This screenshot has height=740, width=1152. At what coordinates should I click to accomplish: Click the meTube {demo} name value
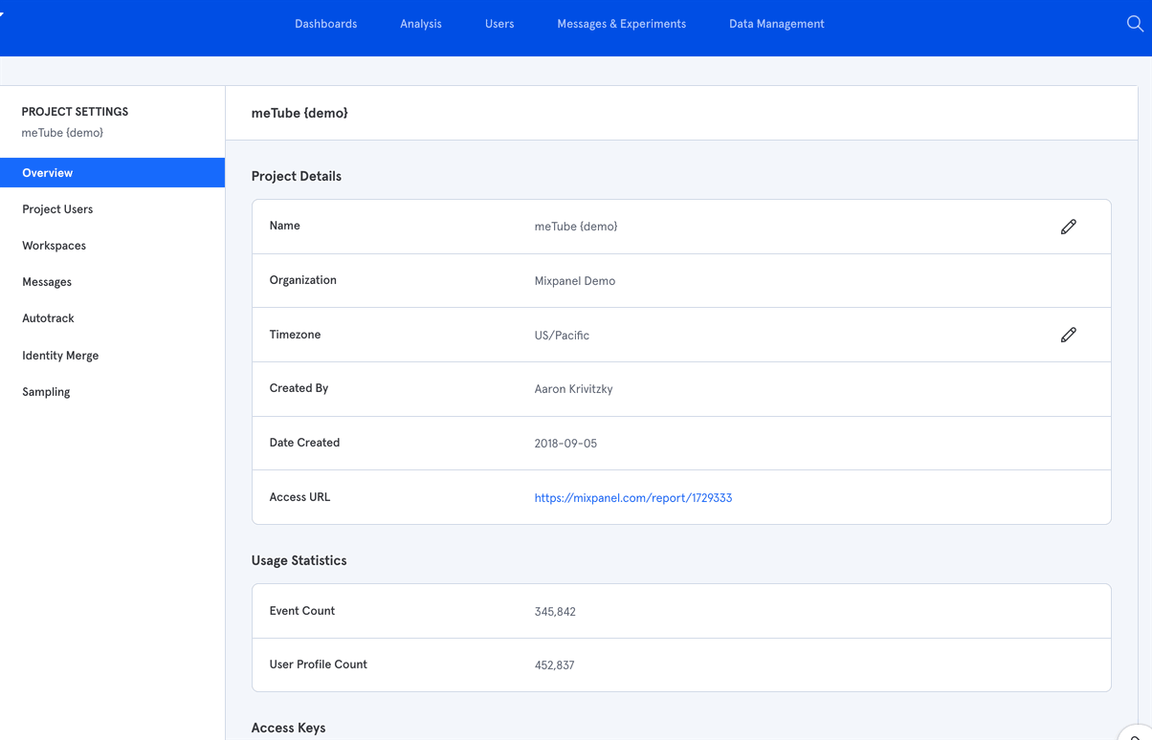576,227
